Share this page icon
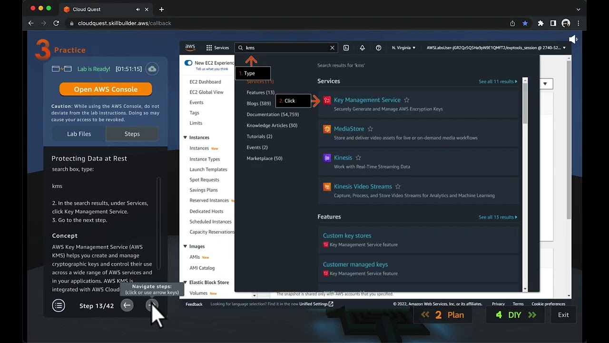This screenshot has width=609, height=343. tap(512, 23)
